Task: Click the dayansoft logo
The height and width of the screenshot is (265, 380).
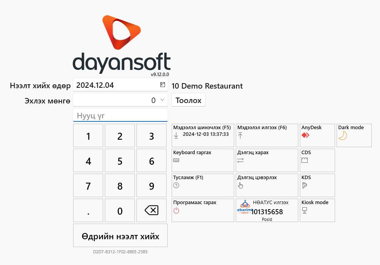Action: click(x=122, y=45)
